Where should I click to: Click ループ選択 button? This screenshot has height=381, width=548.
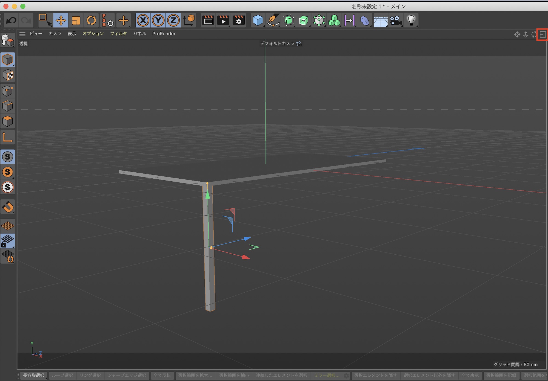[x=62, y=376]
